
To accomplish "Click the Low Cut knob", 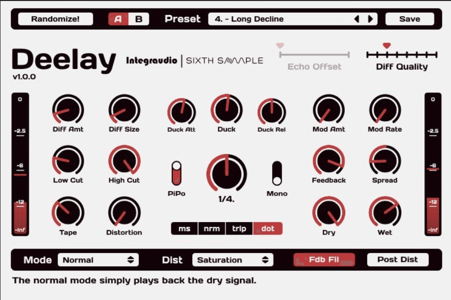I will 68,161.
